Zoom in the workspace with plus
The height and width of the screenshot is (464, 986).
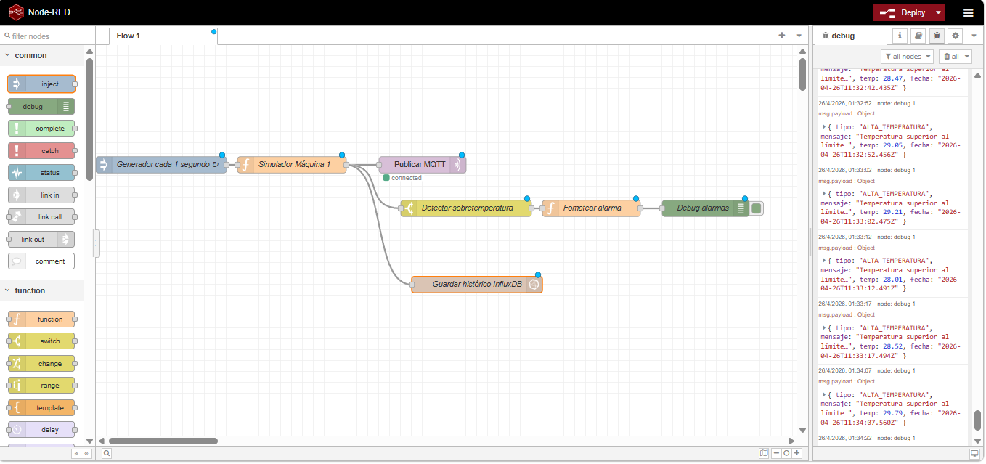[x=796, y=453]
